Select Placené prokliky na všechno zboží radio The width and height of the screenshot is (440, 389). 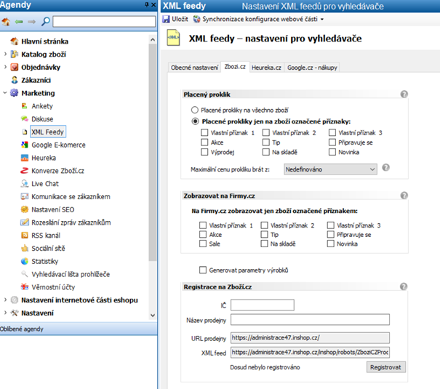click(x=195, y=110)
